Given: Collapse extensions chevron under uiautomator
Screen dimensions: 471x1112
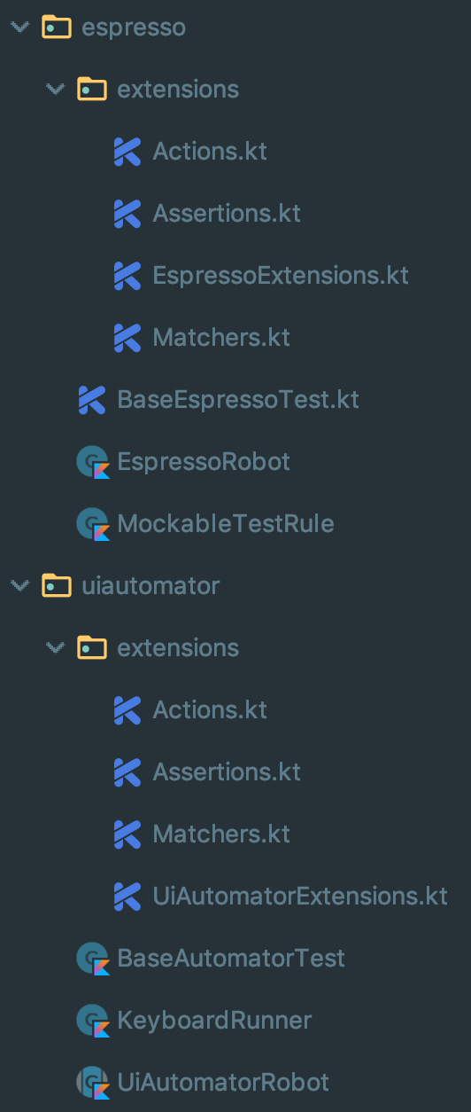Looking at the screenshot, I should (x=56, y=648).
